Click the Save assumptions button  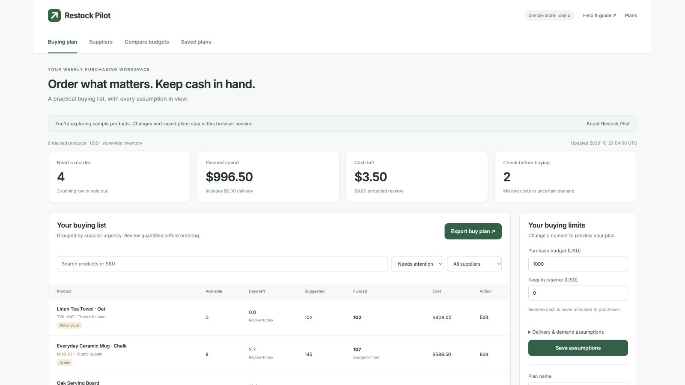[x=578, y=348]
